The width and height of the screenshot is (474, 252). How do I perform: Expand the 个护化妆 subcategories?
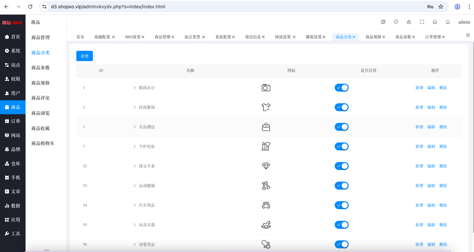click(135, 146)
